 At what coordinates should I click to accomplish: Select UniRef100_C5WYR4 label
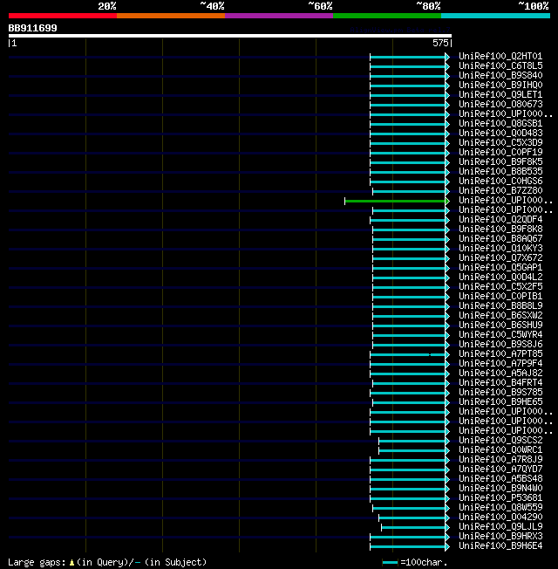[500, 334]
